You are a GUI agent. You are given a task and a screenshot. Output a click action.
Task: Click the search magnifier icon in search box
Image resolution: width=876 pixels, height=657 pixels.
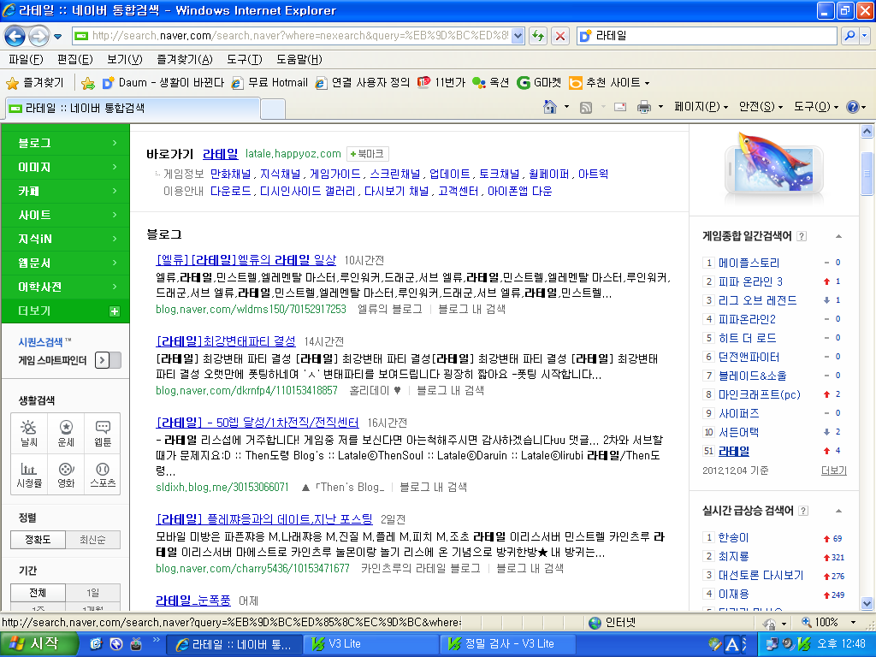pyautogui.click(x=849, y=36)
